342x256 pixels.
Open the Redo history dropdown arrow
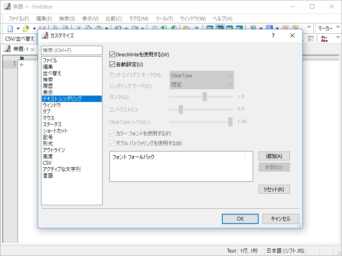(142, 28)
